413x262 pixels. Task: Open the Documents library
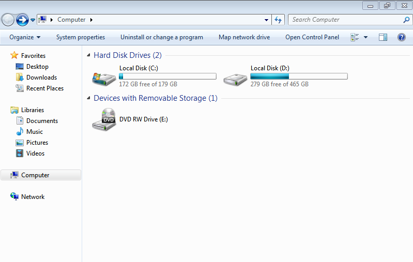coord(42,121)
